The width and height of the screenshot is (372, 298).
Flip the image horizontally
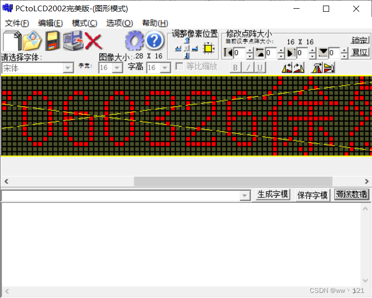317,68
